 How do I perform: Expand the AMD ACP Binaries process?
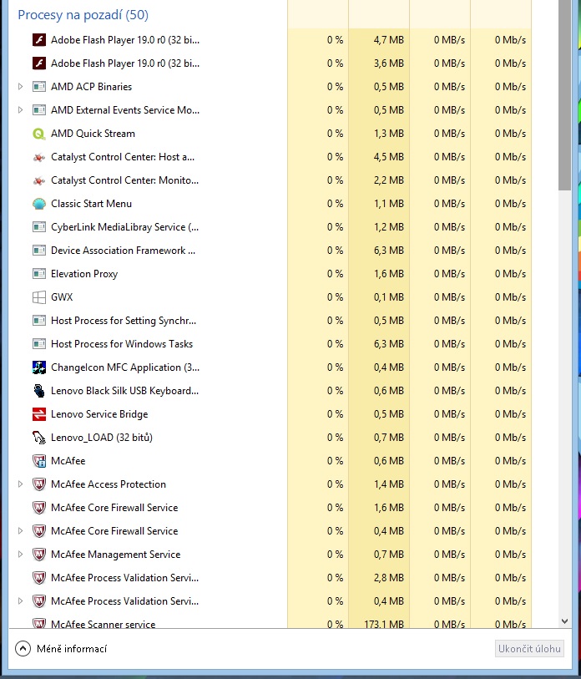[20, 87]
